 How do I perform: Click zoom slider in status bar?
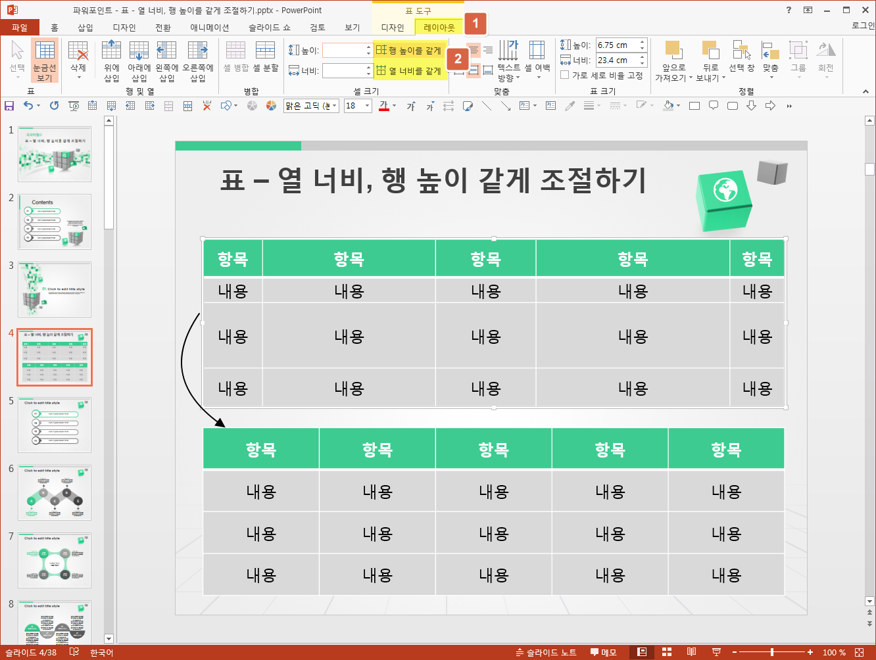[x=772, y=652]
